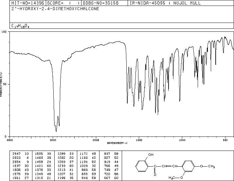
Task: Select peak value 1213 in table
Action: (x=61, y=170)
